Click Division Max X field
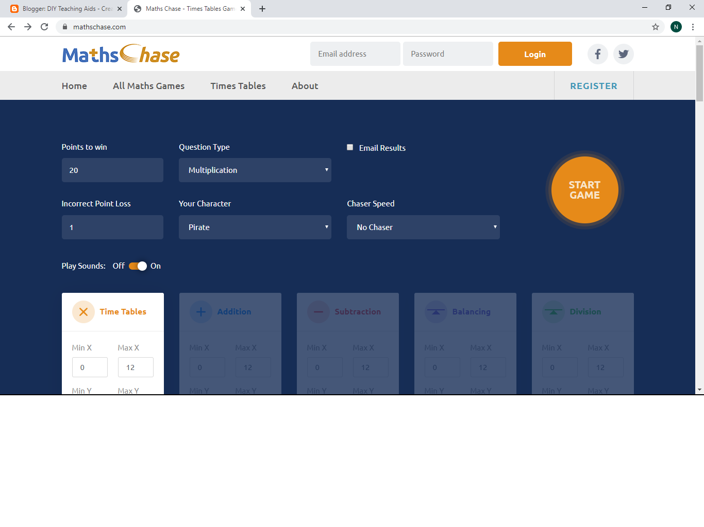This screenshot has height=527, width=704. coord(606,367)
